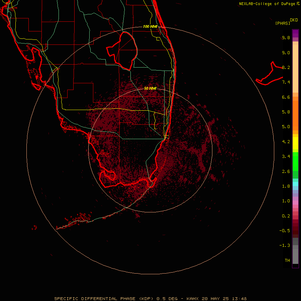Image resolution: width=301 pixels, height=301 pixels.
Task: Pick the cyan band on the colorbar
Action: coord(295,184)
